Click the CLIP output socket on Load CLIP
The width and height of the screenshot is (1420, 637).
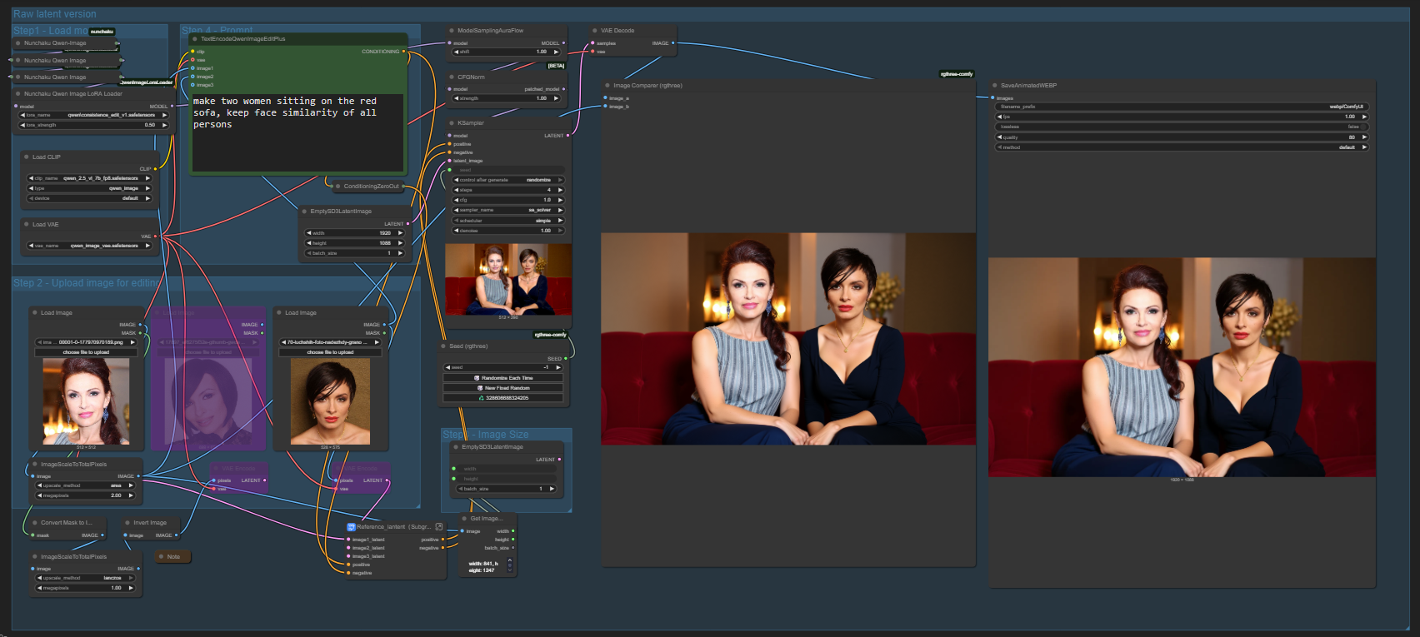pyautogui.click(x=155, y=169)
